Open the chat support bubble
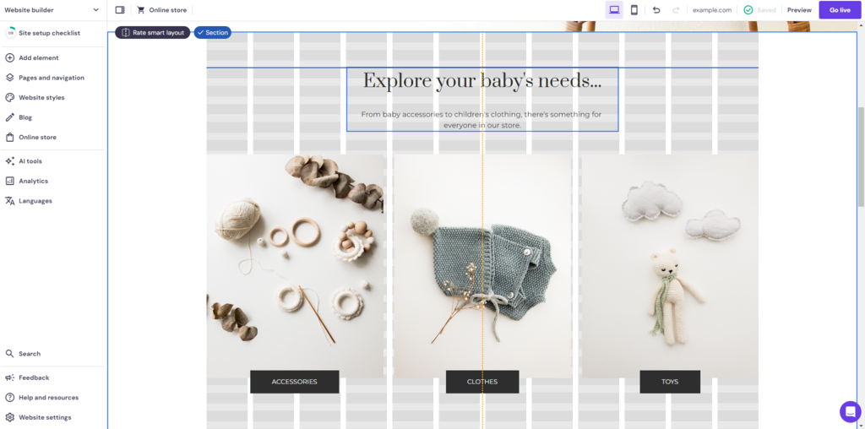Viewport: 865px width, 429px height. click(x=850, y=411)
